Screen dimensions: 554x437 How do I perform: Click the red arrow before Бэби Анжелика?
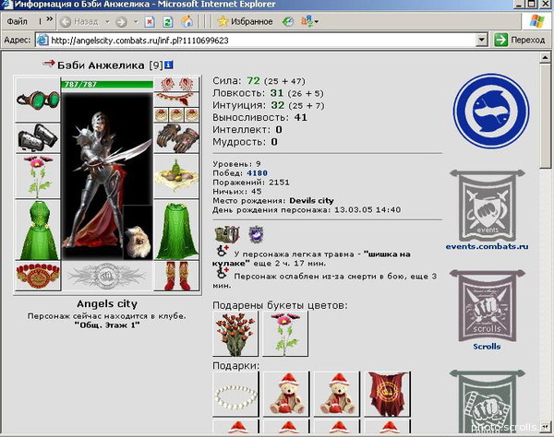[49, 64]
